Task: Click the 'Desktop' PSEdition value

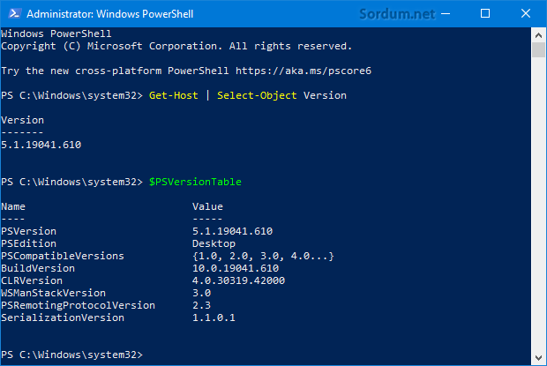Action: click(214, 243)
